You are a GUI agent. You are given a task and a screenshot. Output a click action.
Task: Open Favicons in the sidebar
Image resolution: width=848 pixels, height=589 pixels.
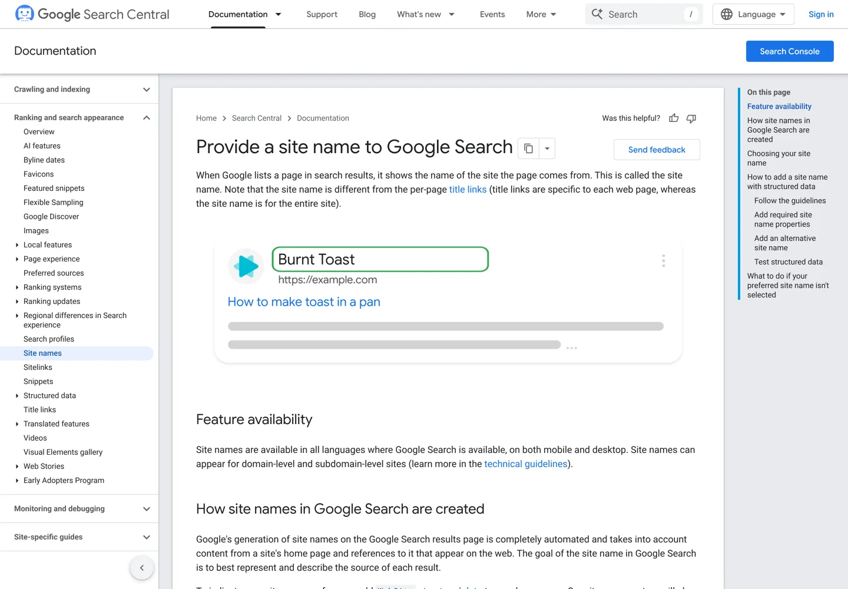click(38, 174)
